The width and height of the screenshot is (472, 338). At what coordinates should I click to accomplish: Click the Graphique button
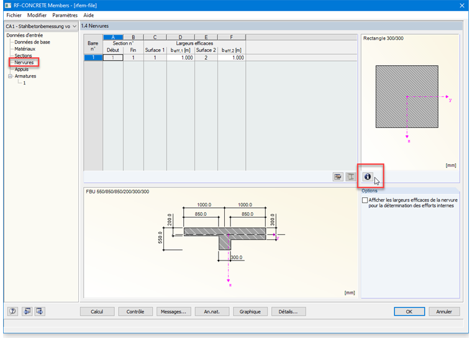coord(250,311)
